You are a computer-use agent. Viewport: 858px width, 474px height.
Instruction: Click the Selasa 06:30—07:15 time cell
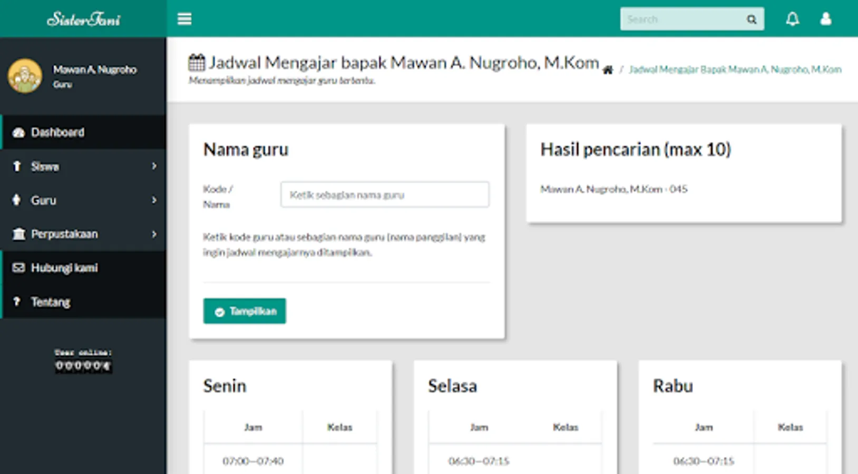tap(479, 461)
